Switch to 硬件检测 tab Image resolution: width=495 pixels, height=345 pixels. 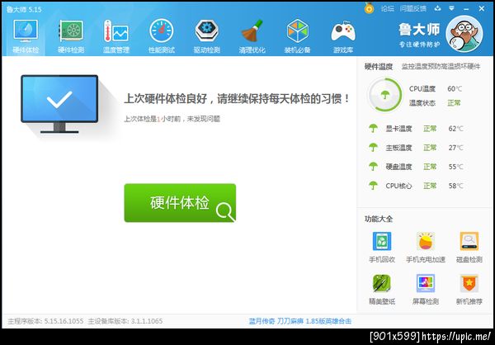[71, 36]
